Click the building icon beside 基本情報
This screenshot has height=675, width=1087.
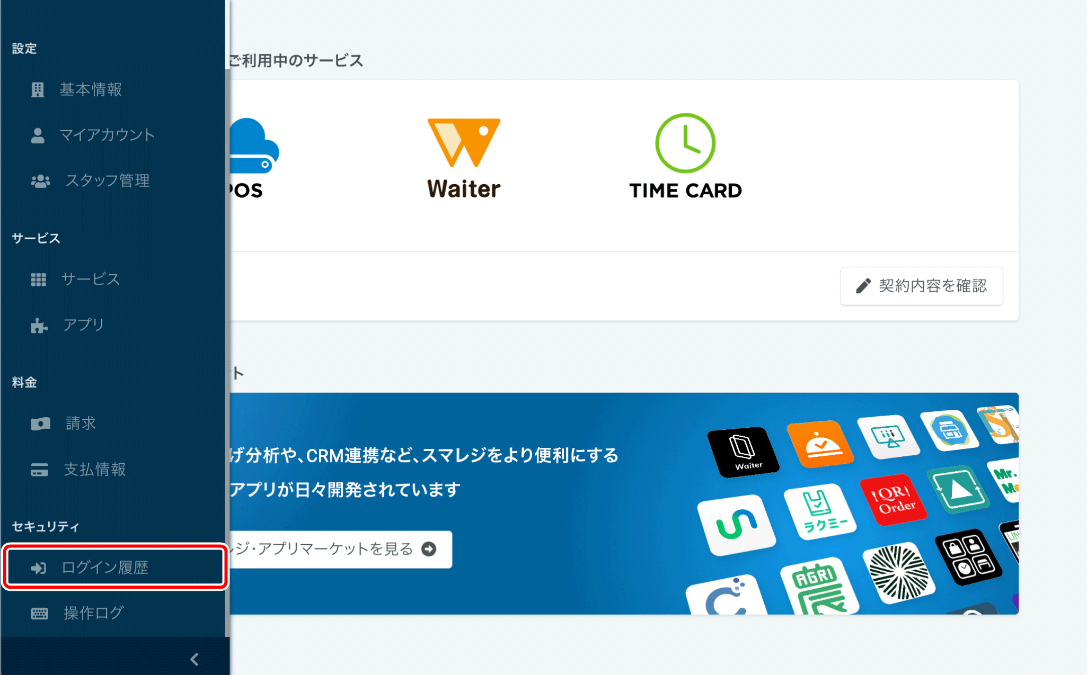pos(38,89)
